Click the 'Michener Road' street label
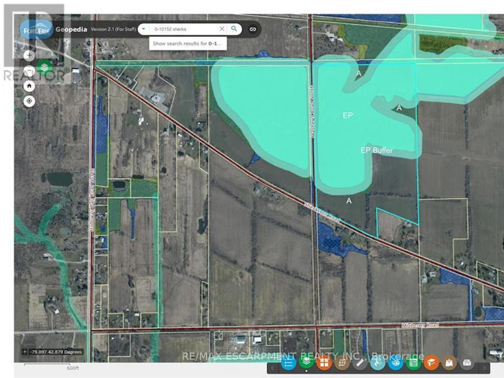 click(420, 325)
